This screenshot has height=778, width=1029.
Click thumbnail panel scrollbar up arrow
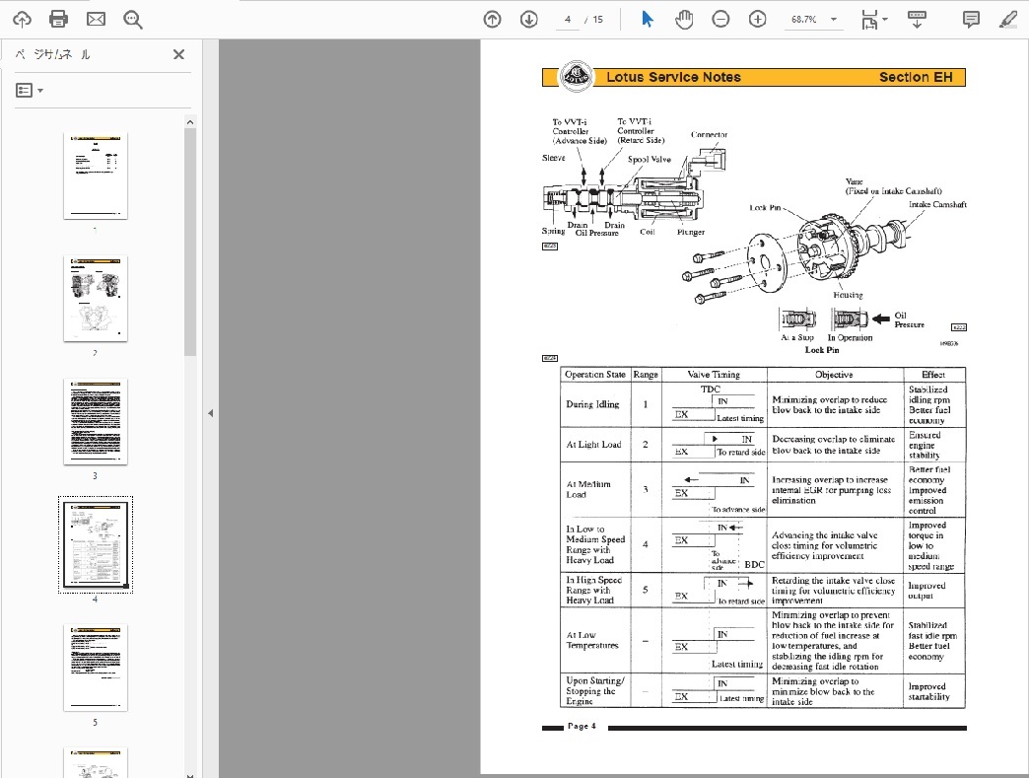pyautogui.click(x=190, y=122)
